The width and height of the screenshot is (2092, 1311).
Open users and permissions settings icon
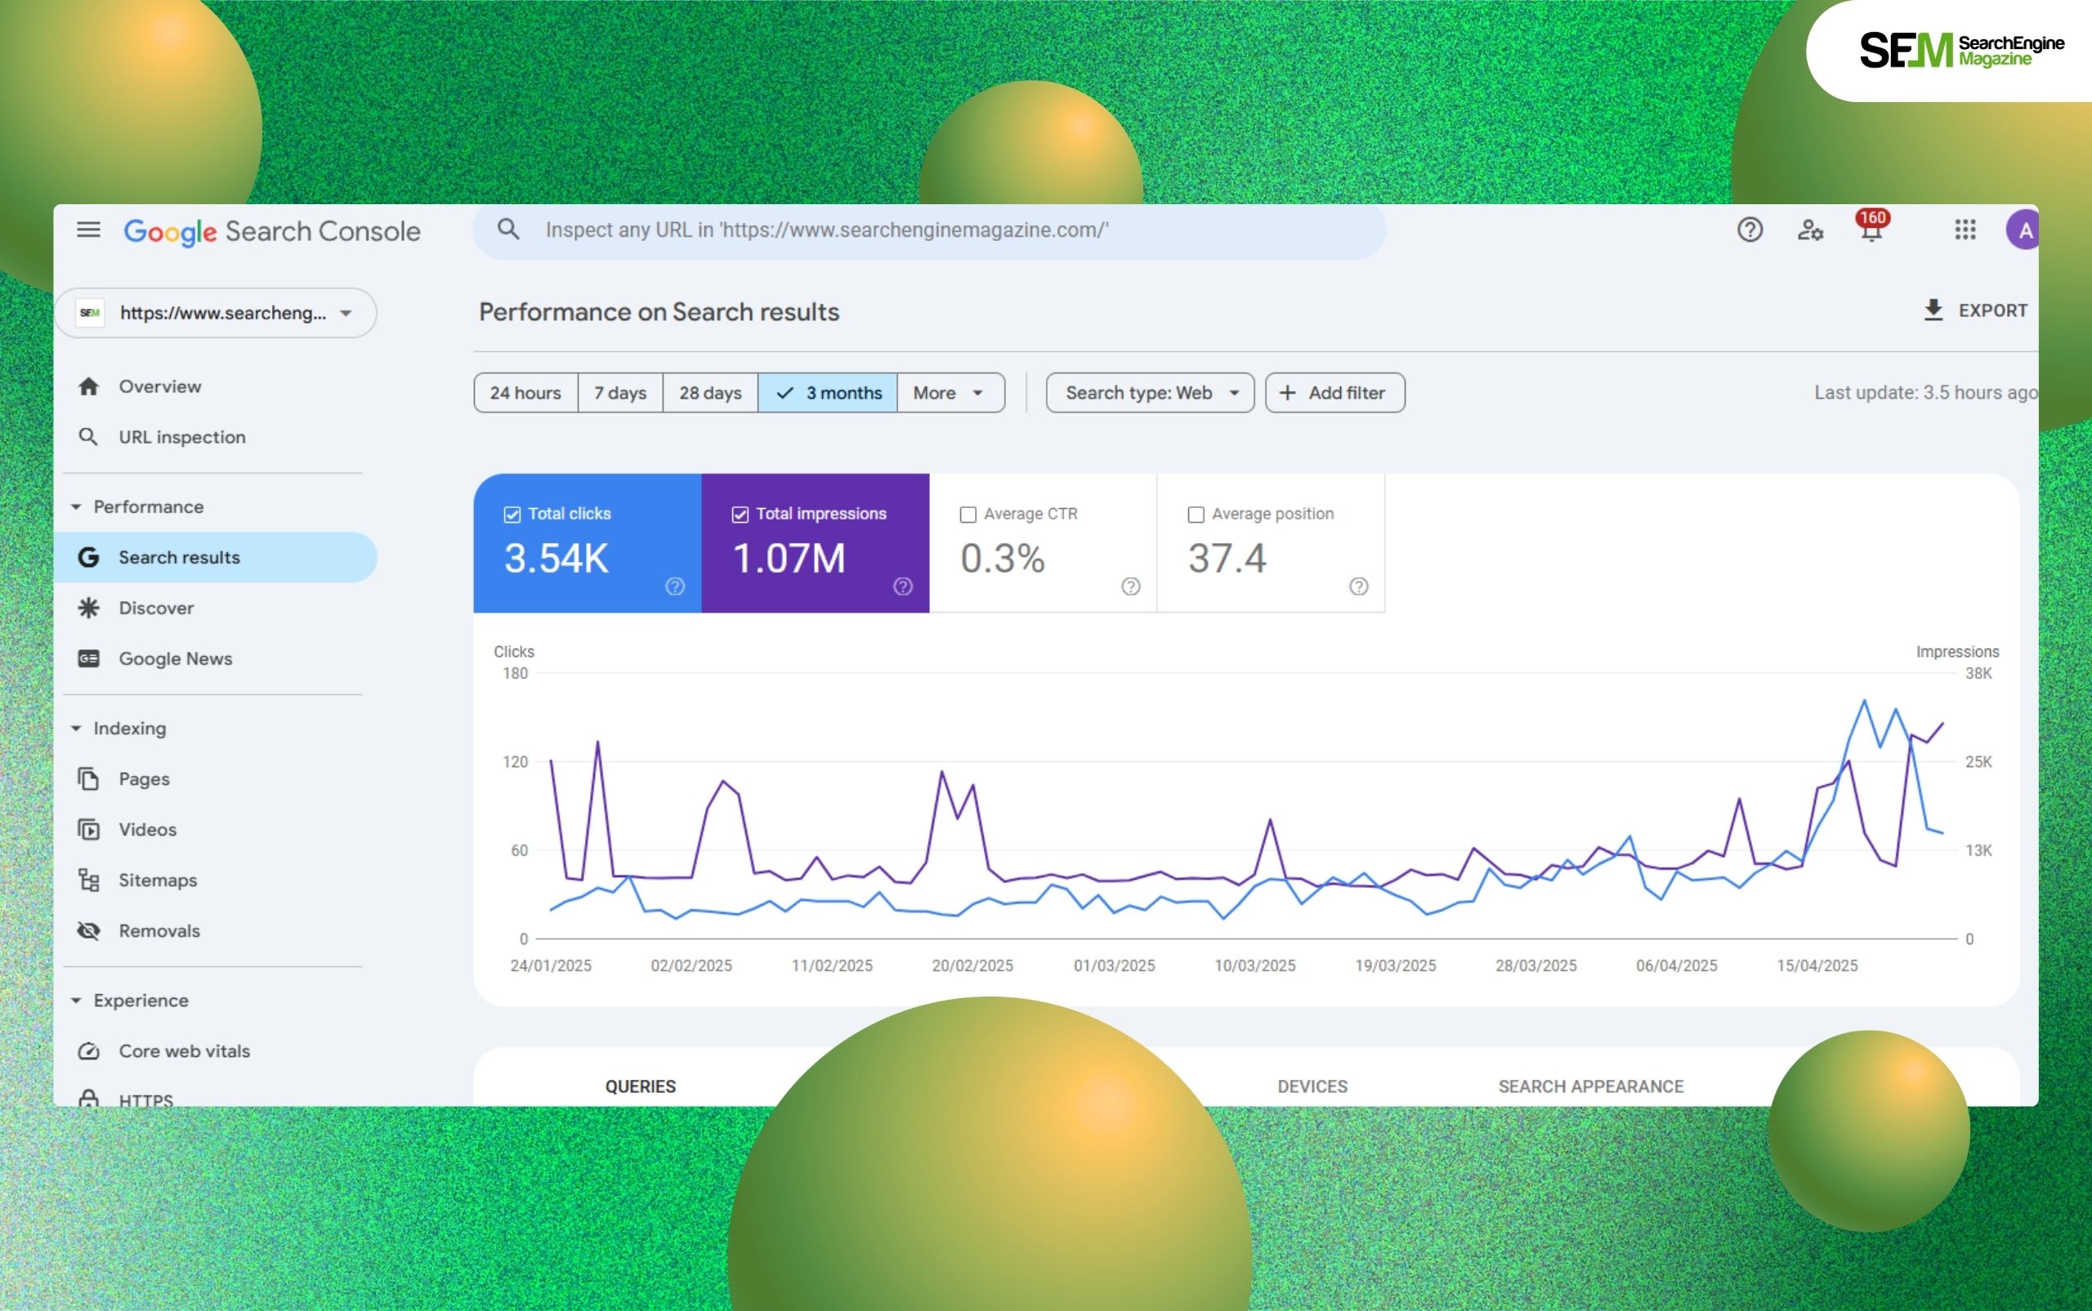1810,230
